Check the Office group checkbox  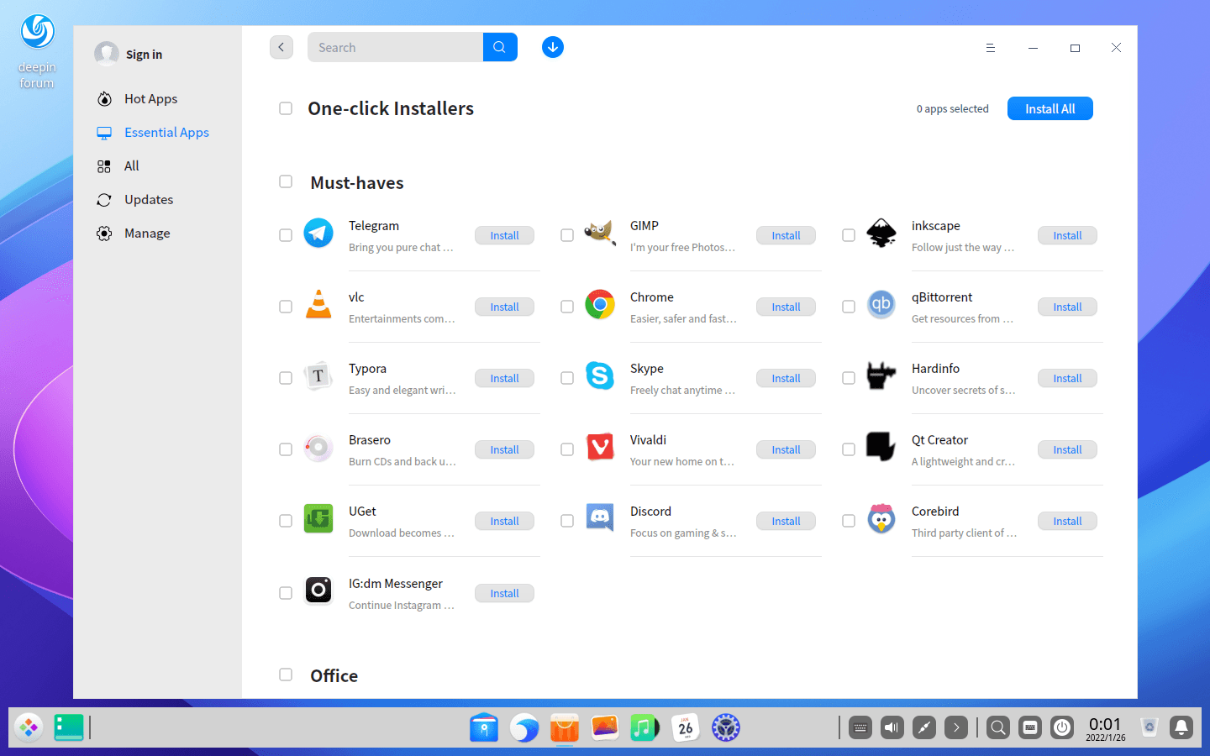tap(286, 675)
